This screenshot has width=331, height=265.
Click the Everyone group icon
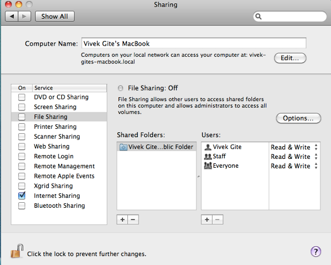(x=208, y=166)
